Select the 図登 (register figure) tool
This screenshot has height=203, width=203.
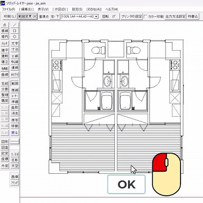pyautogui.click(x=5, y=147)
